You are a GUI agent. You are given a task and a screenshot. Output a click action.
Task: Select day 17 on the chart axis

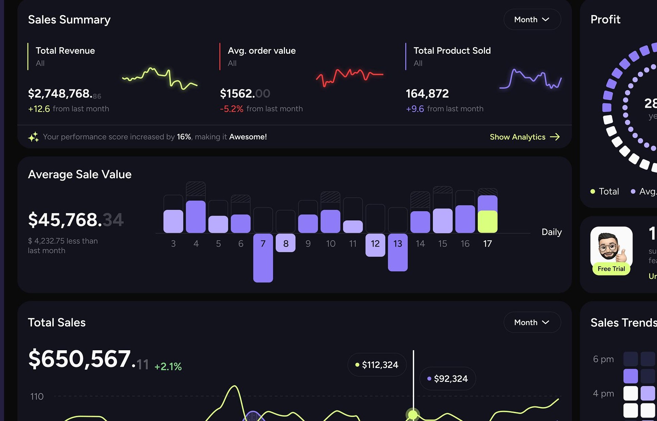pyautogui.click(x=487, y=243)
